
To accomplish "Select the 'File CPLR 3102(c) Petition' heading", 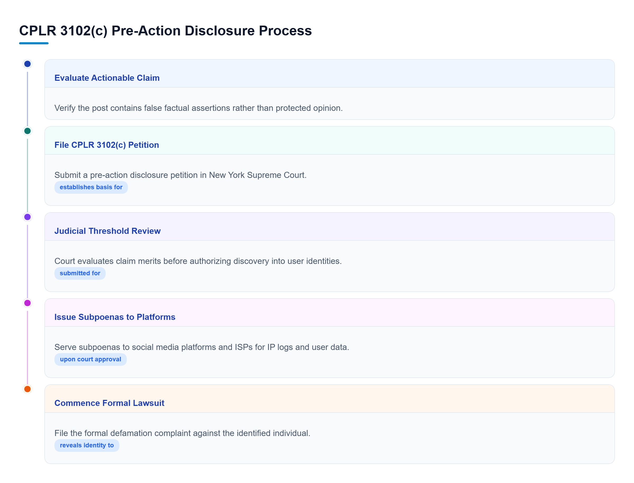I will coord(106,145).
